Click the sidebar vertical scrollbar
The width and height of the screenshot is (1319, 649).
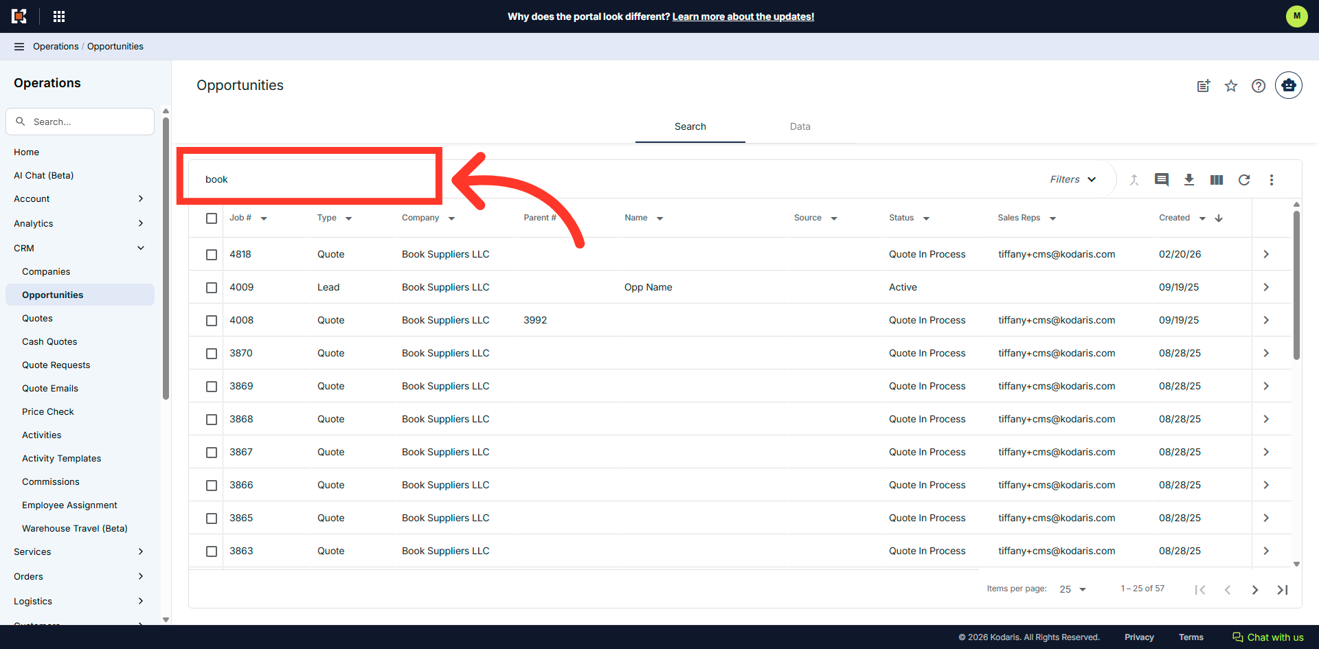[166, 258]
